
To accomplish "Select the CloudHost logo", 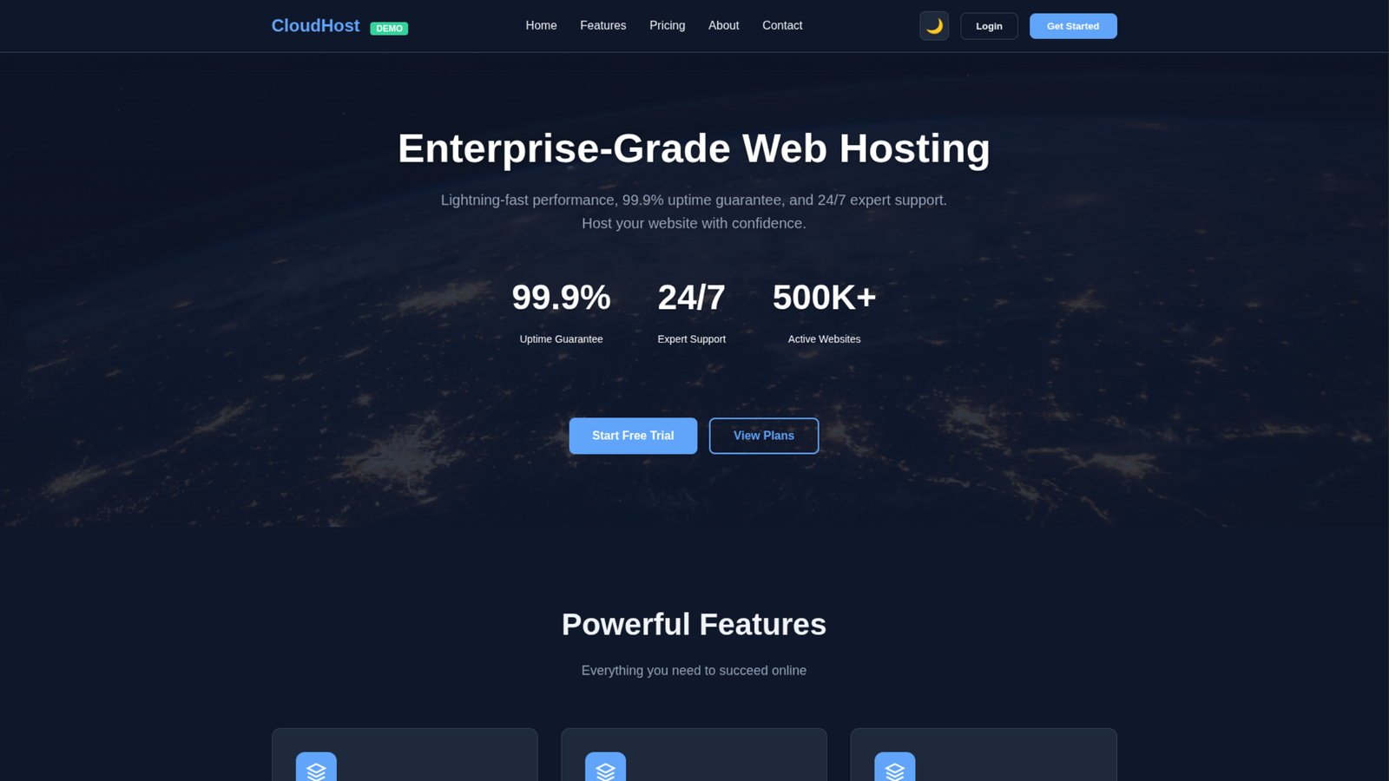I will click(315, 25).
